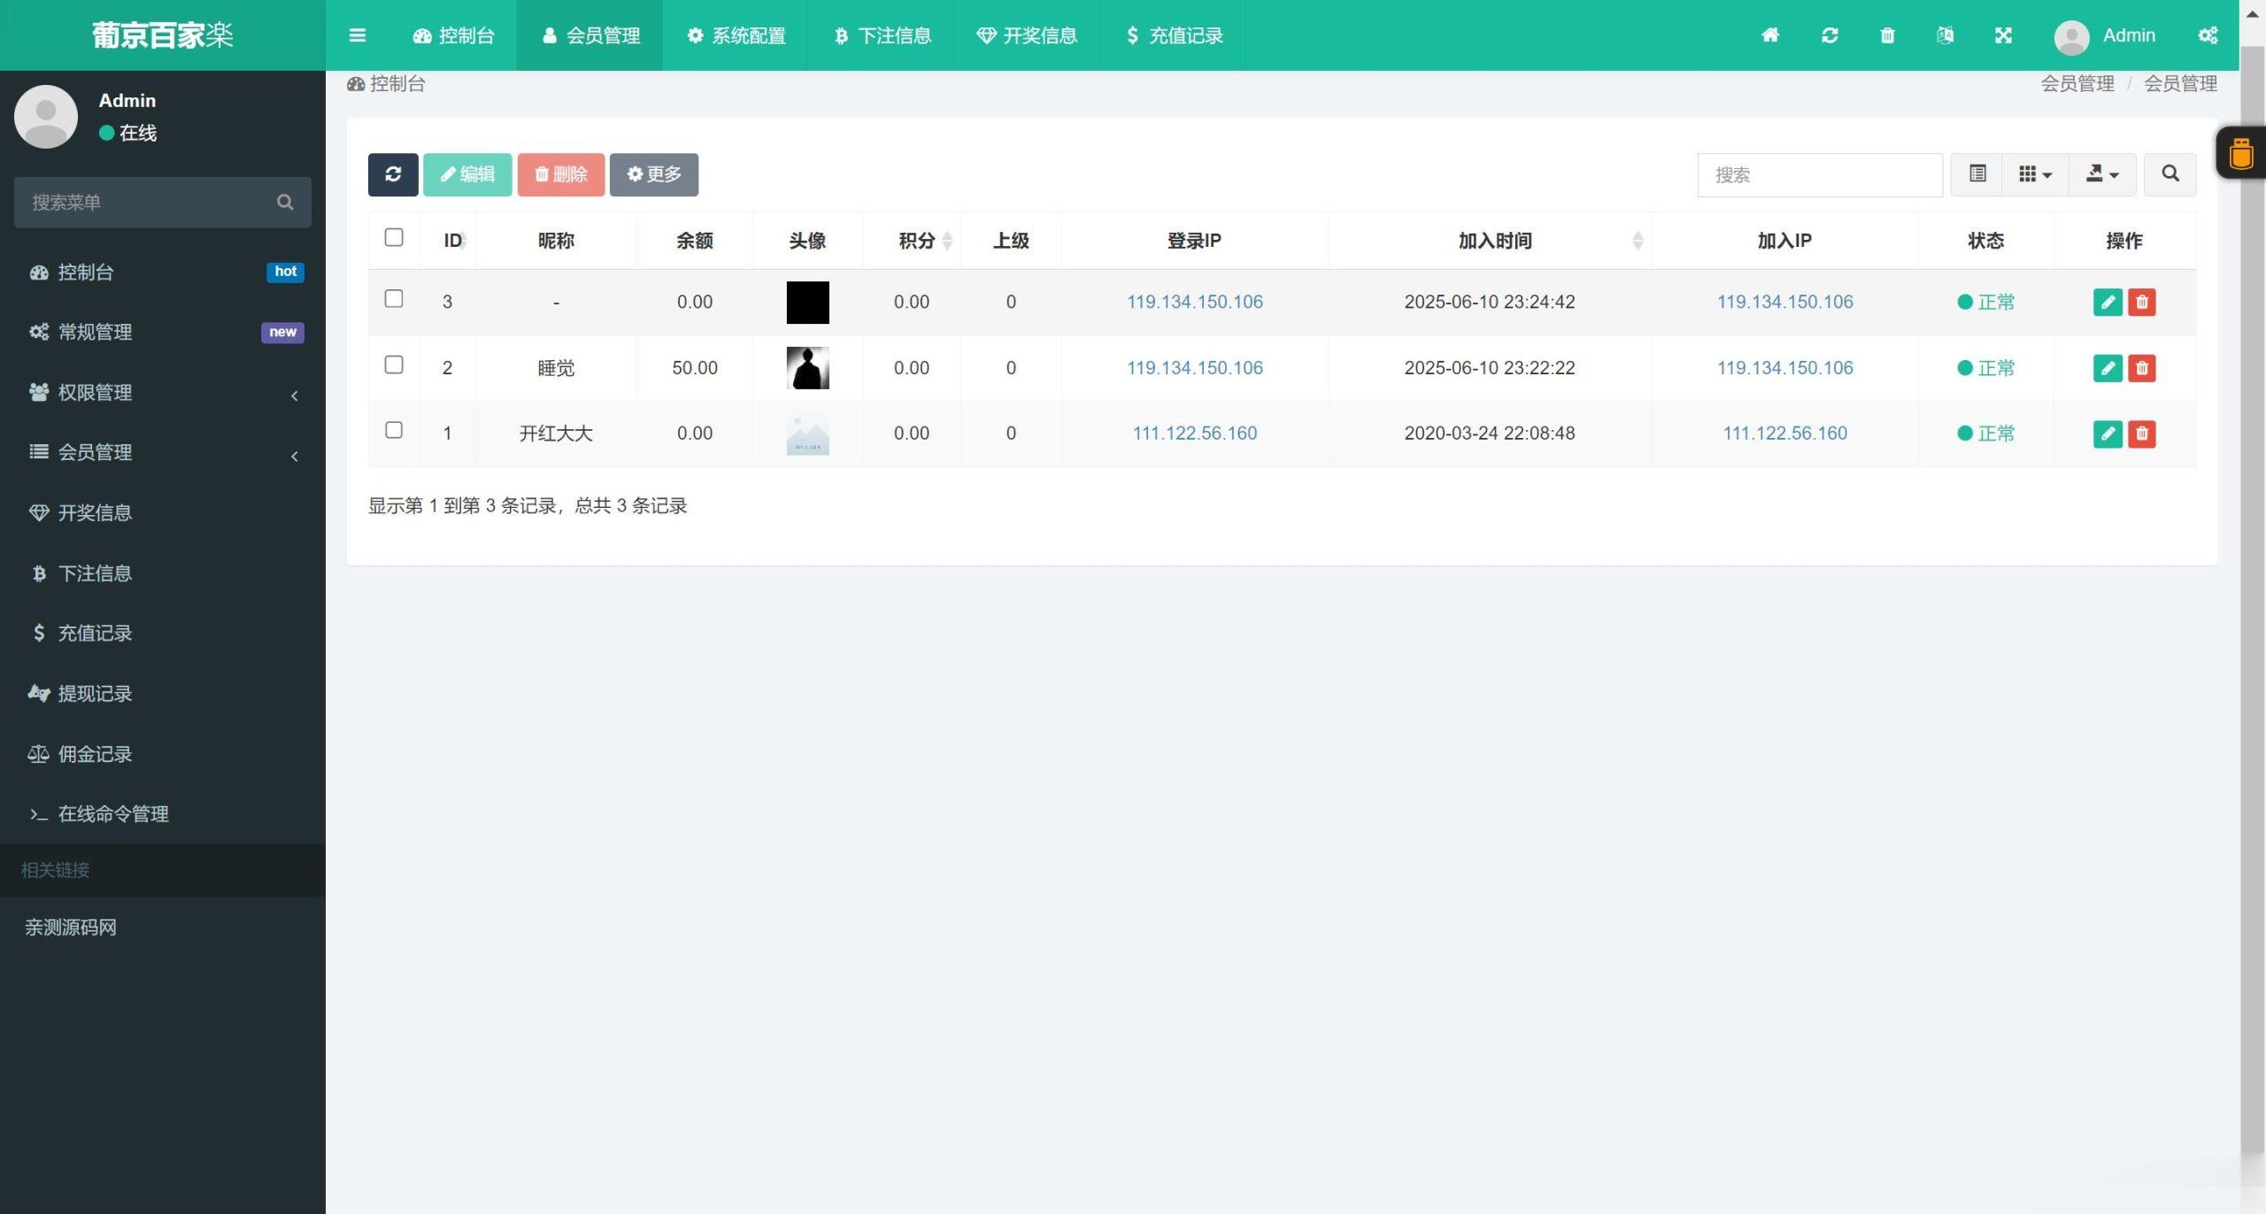Check the row checkbox for member 睡觉

[x=393, y=365]
